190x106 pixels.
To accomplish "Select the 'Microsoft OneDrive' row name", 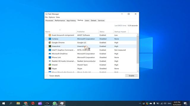I will point(60,54).
